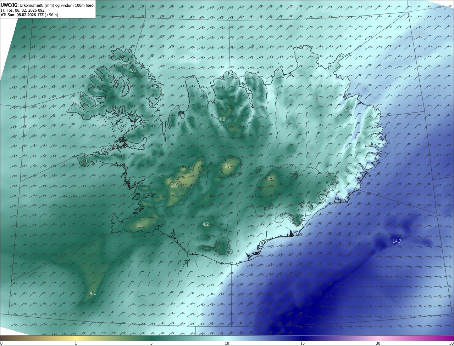Click the '0' label on the color scale

(1, 343)
